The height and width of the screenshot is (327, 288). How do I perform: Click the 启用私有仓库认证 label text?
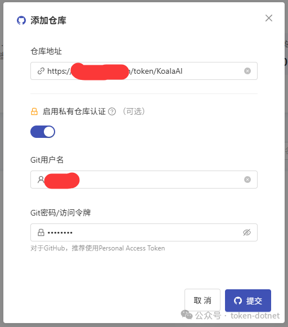coord(74,111)
